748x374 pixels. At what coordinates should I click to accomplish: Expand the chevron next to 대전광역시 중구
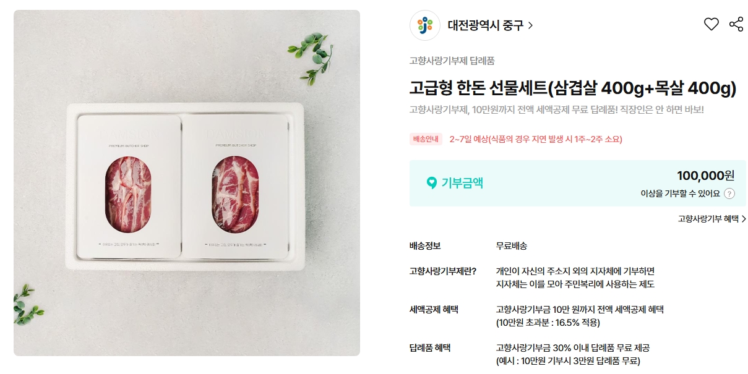point(531,25)
